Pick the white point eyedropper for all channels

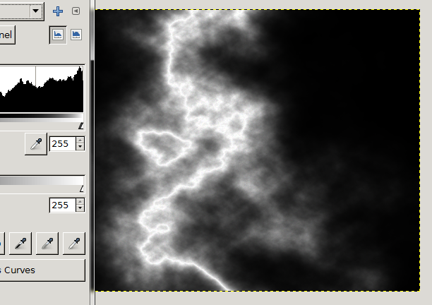tap(74, 244)
